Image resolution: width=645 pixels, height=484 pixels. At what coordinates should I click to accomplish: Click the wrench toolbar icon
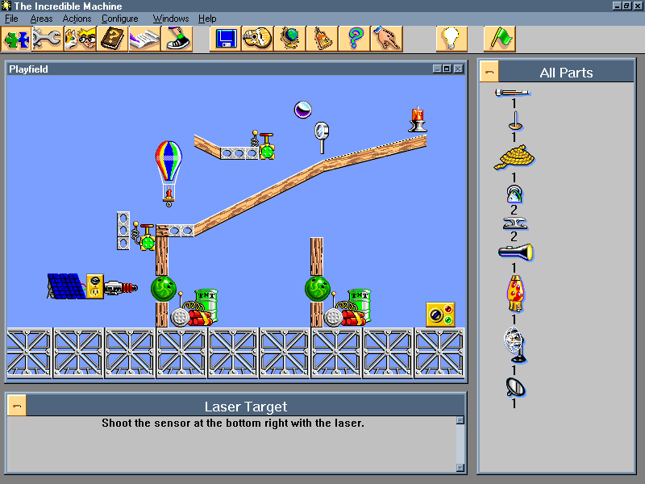(x=48, y=39)
